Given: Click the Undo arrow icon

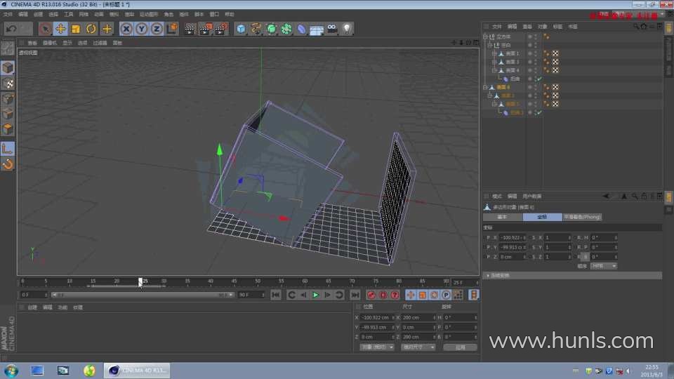Looking at the screenshot, I should [11, 29].
